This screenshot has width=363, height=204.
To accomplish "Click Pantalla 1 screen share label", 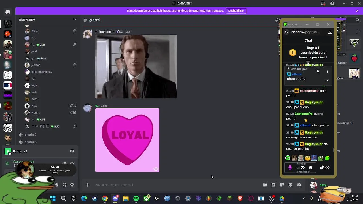I will (x=20, y=151).
